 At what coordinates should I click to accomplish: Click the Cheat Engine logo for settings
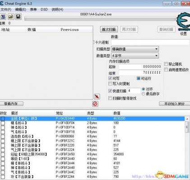(183, 22)
